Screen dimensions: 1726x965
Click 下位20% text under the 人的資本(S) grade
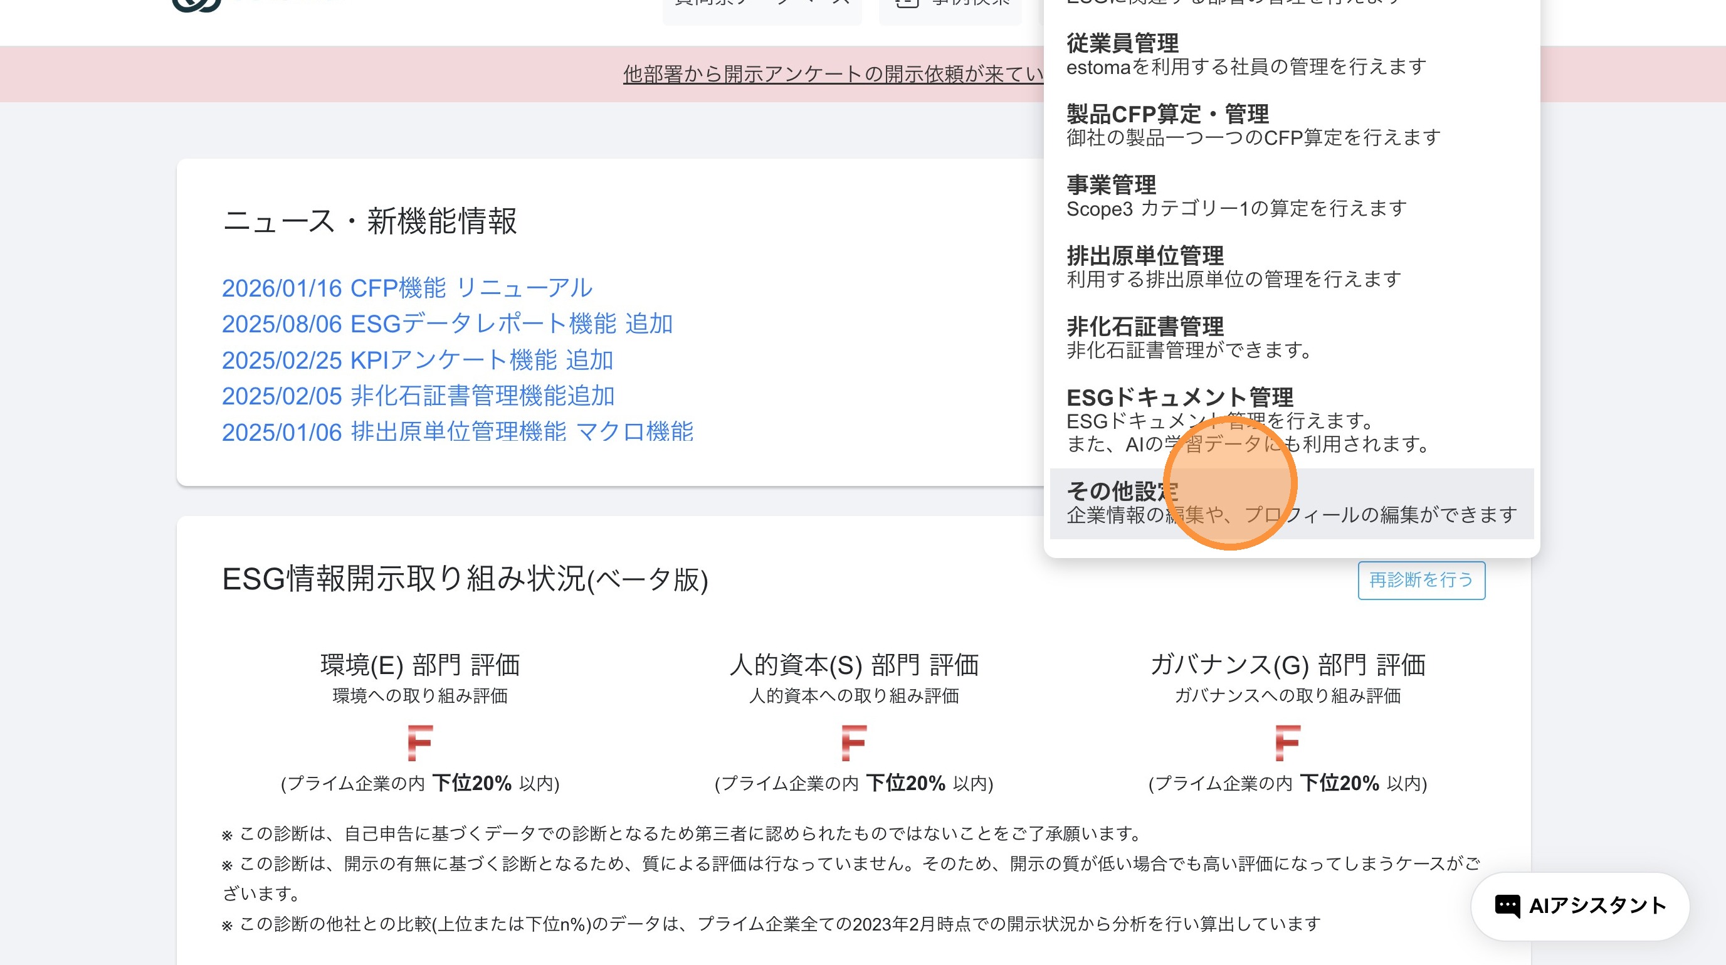[x=906, y=783]
